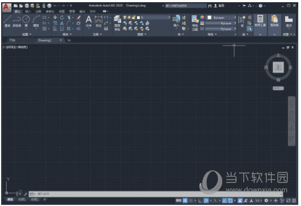Open the Insert (插入) ribbon tab
This screenshot has height=206, width=301.
28,12
